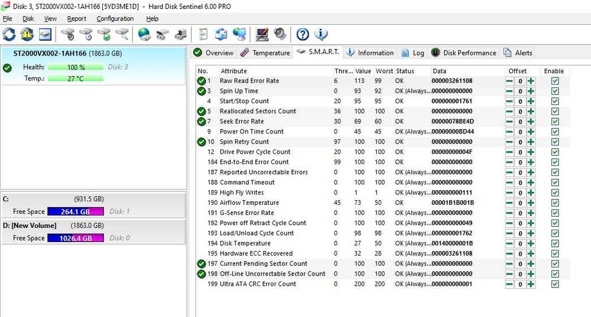Click the disk with magnifying glass icon
Viewport: 591px width, 317px height.
pyautogui.click(x=122, y=34)
